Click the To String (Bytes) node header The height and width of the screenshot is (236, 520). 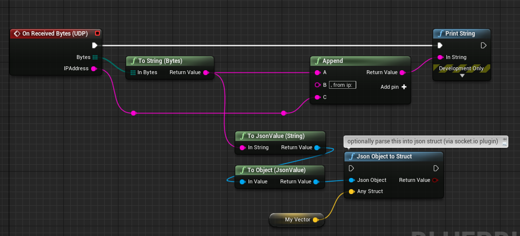pos(170,61)
